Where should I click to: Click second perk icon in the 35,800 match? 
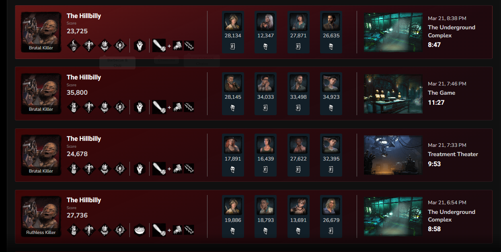click(x=88, y=107)
